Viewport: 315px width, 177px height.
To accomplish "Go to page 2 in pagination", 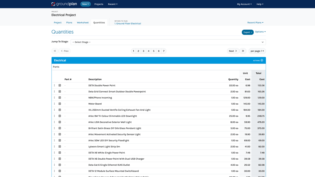I will [138, 51].
